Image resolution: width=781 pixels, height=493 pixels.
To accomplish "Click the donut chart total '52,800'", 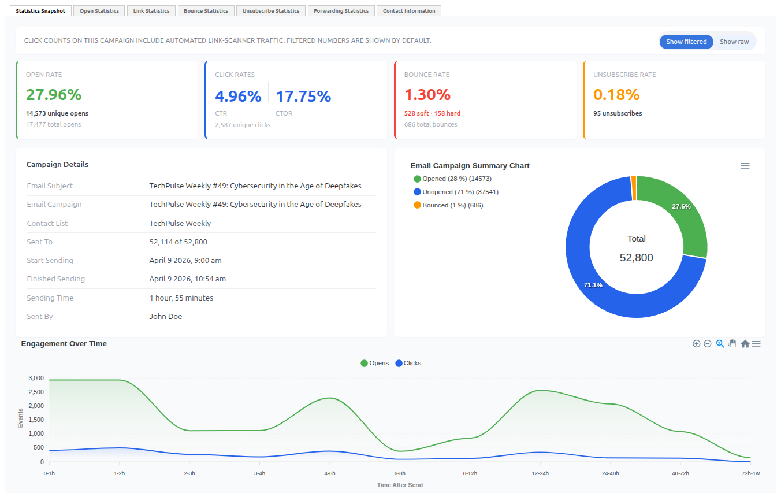I will click(637, 258).
